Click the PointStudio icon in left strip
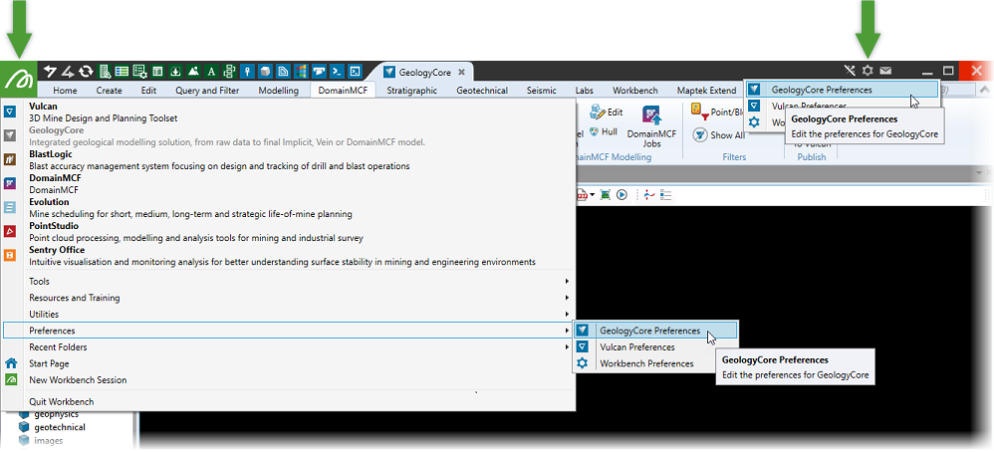The height and width of the screenshot is (452, 994). tap(10, 231)
